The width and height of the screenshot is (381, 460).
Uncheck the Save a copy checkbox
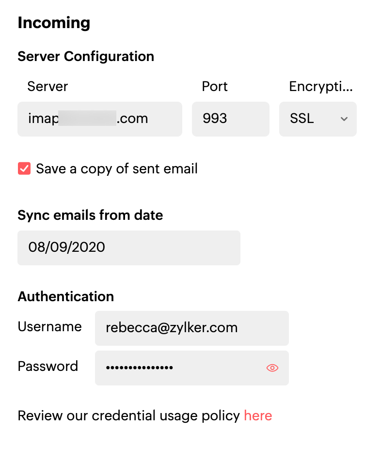tap(24, 169)
